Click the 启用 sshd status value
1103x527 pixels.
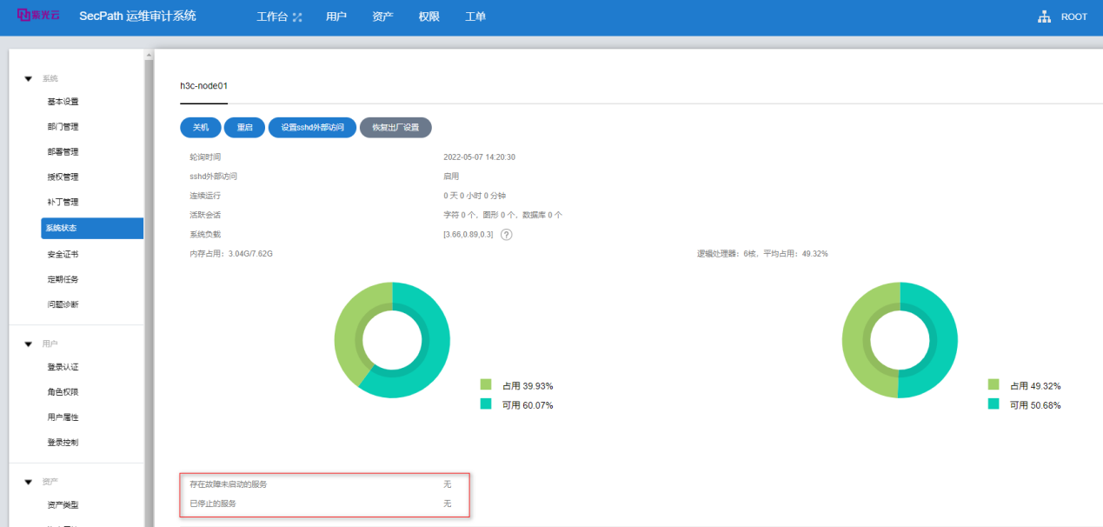click(451, 177)
